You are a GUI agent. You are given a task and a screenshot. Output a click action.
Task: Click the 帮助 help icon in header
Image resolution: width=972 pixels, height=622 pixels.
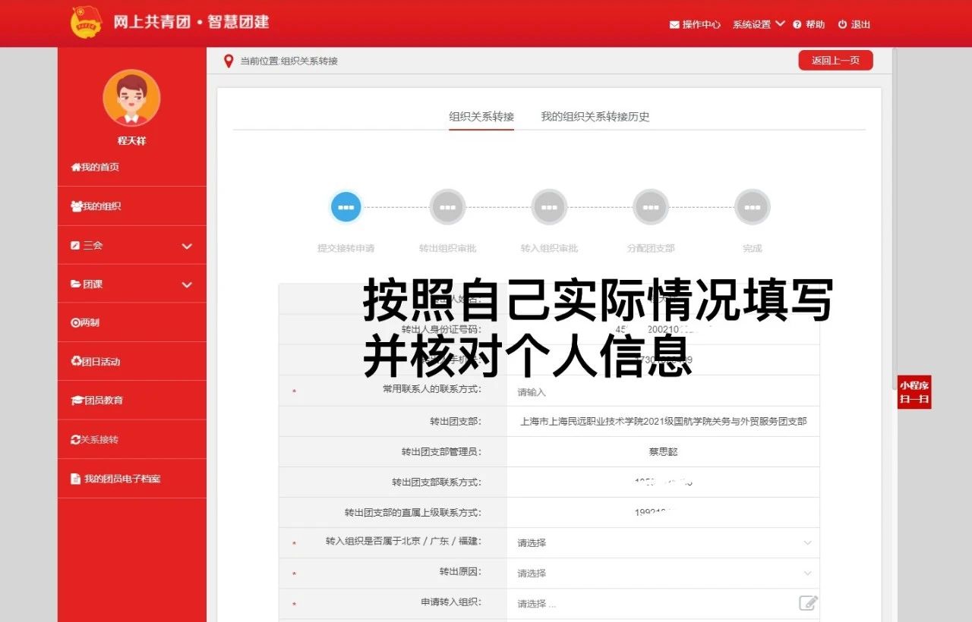(797, 24)
